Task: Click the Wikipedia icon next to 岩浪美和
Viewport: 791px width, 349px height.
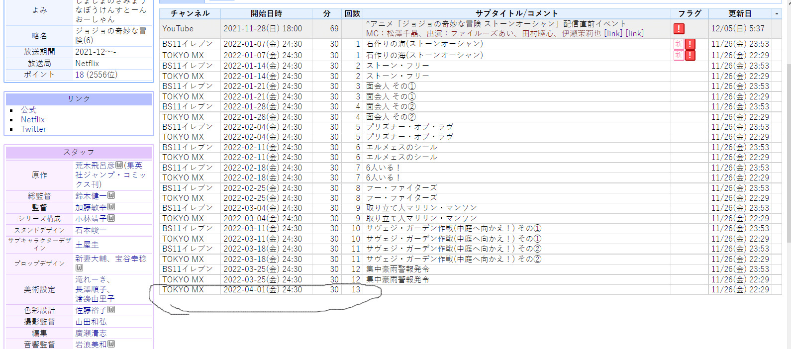Action: click(111, 344)
